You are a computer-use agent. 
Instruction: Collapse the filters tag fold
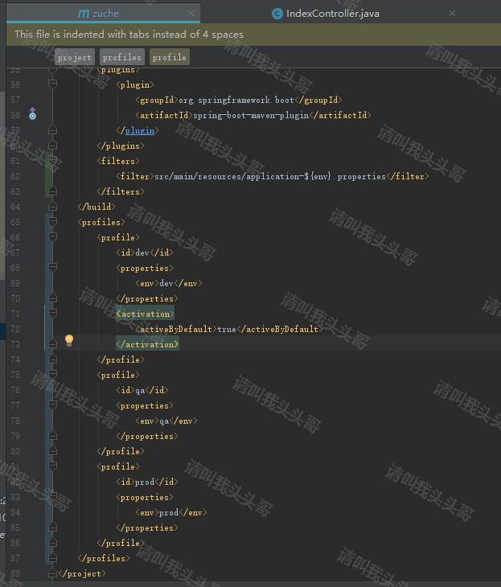[x=52, y=160]
